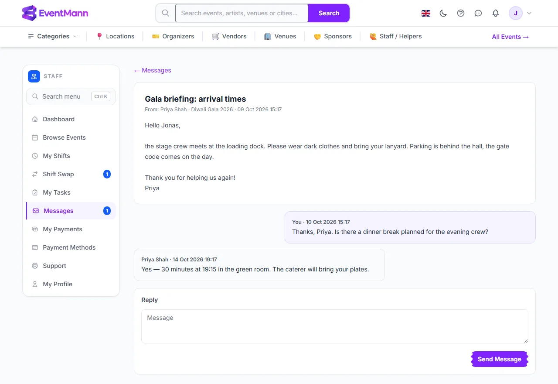
Task: Click the From: Priya Shah sender line
Action: [x=213, y=110]
